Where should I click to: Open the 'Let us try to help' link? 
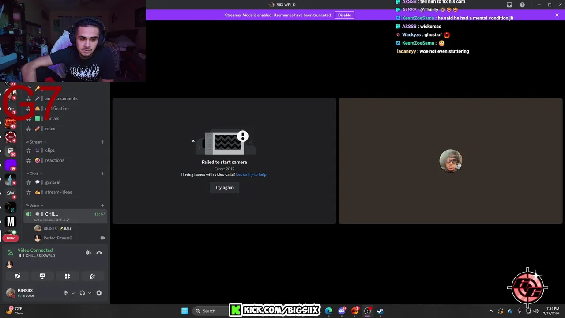point(252,174)
